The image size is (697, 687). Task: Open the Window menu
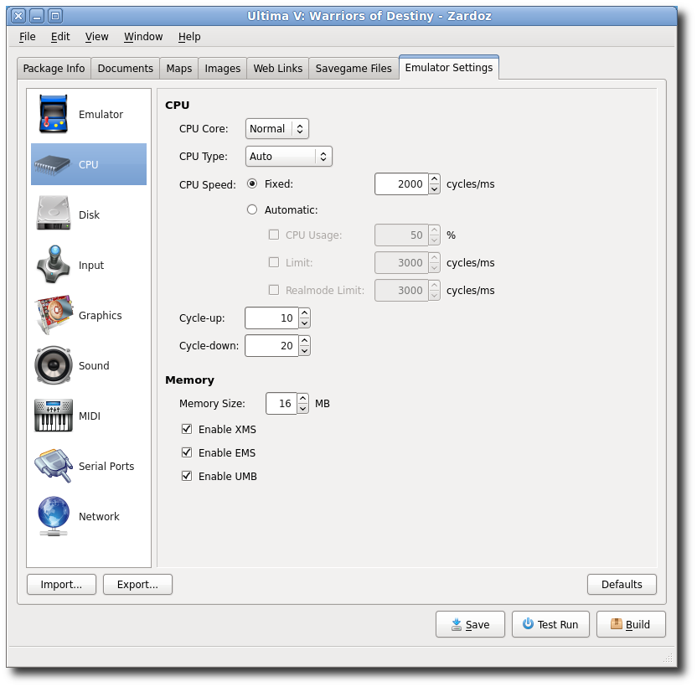tap(143, 37)
